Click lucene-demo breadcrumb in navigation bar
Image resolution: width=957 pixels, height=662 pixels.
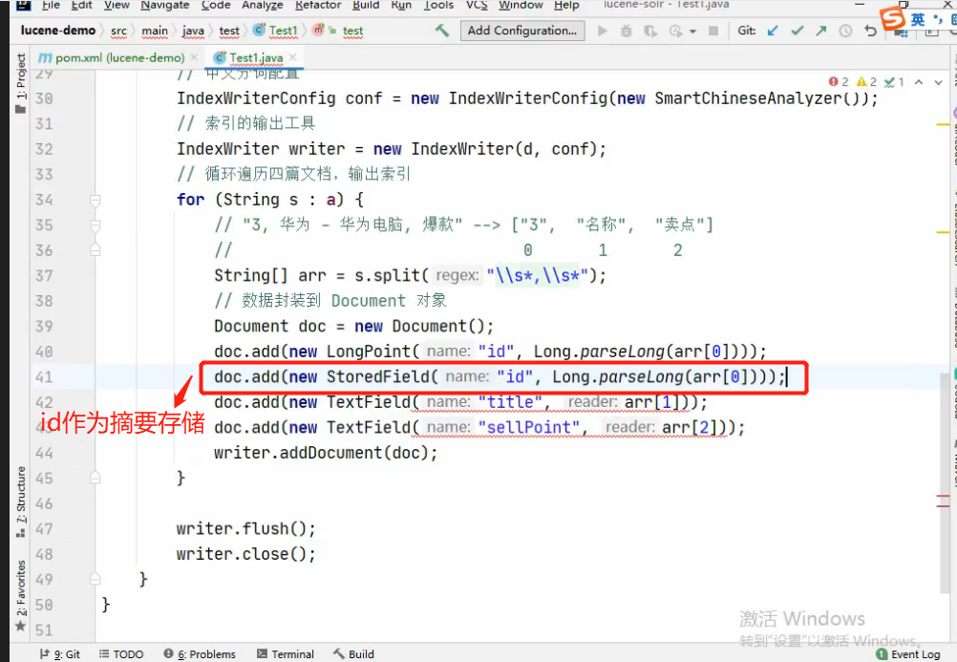coord(58,31)
